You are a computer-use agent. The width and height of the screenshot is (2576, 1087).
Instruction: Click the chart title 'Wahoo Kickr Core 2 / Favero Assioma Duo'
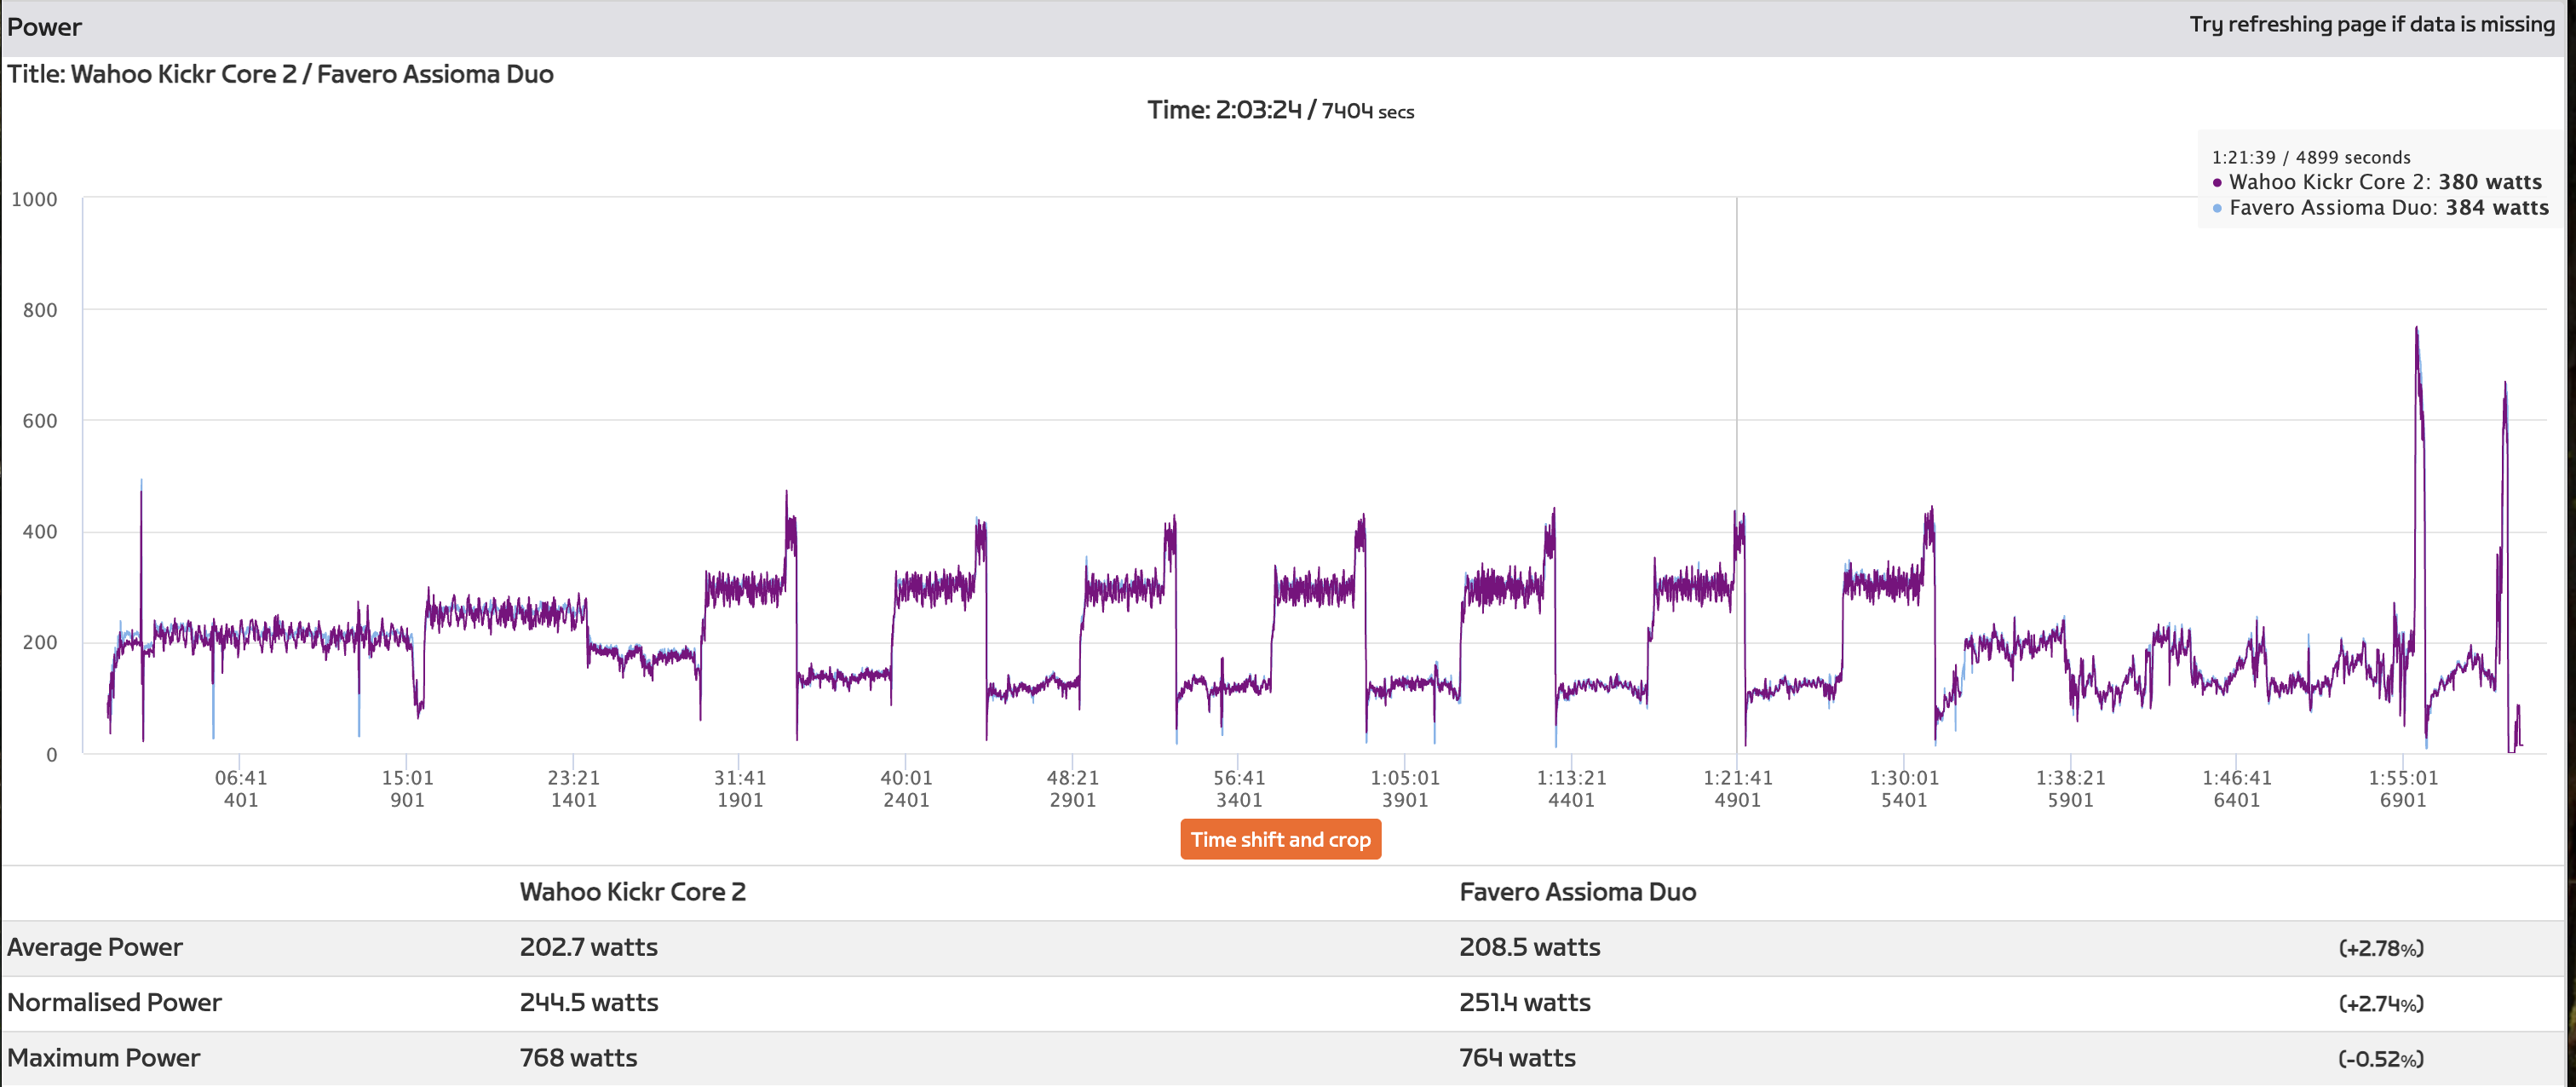[312, 74]
